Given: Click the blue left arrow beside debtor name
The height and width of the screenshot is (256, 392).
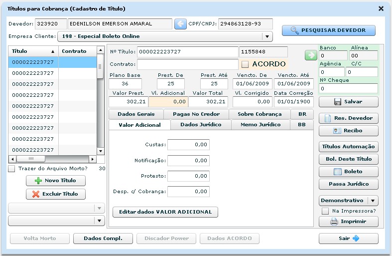Looking at the screenshot, I should pyautogui.click(x=180, y=24).
